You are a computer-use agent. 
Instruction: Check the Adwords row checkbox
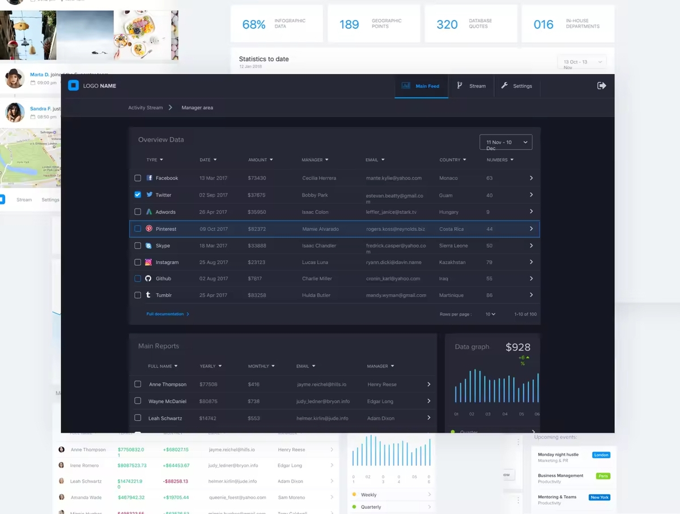pos(138,212)
